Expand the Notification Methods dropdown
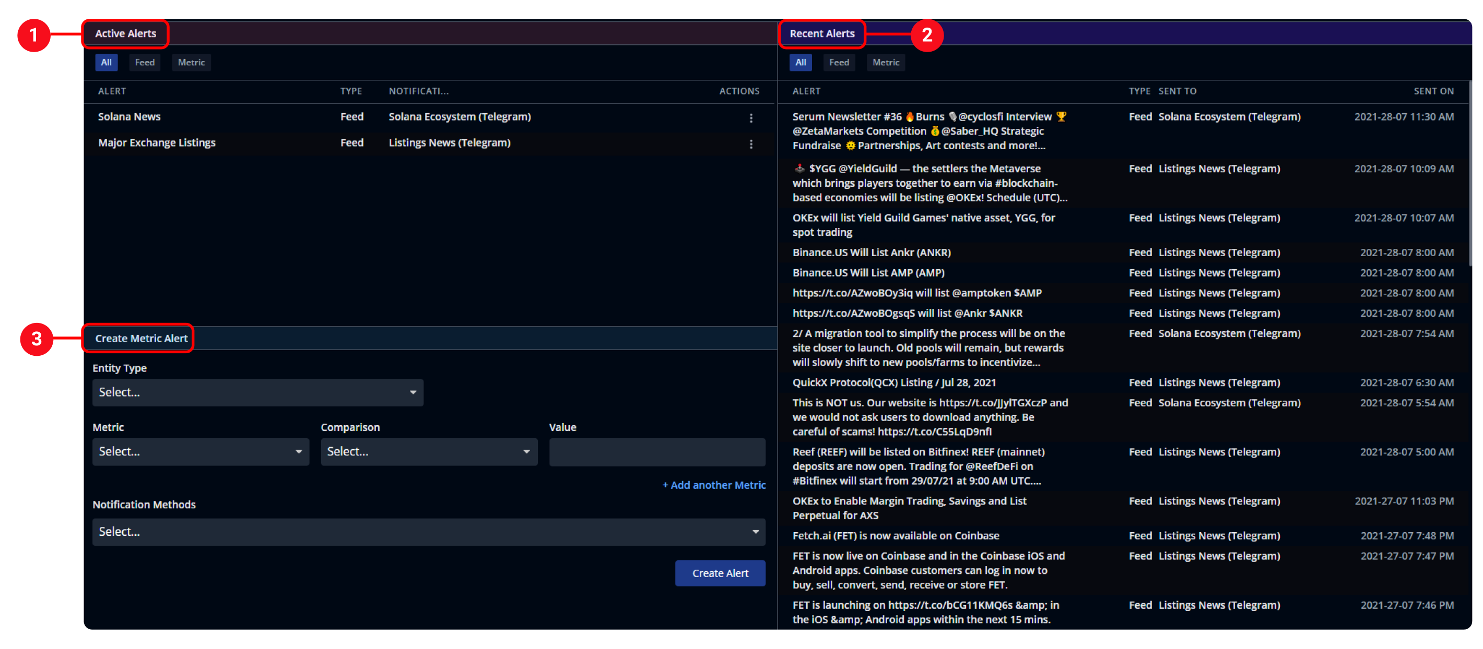1483x649 pixels. point(428,532)
